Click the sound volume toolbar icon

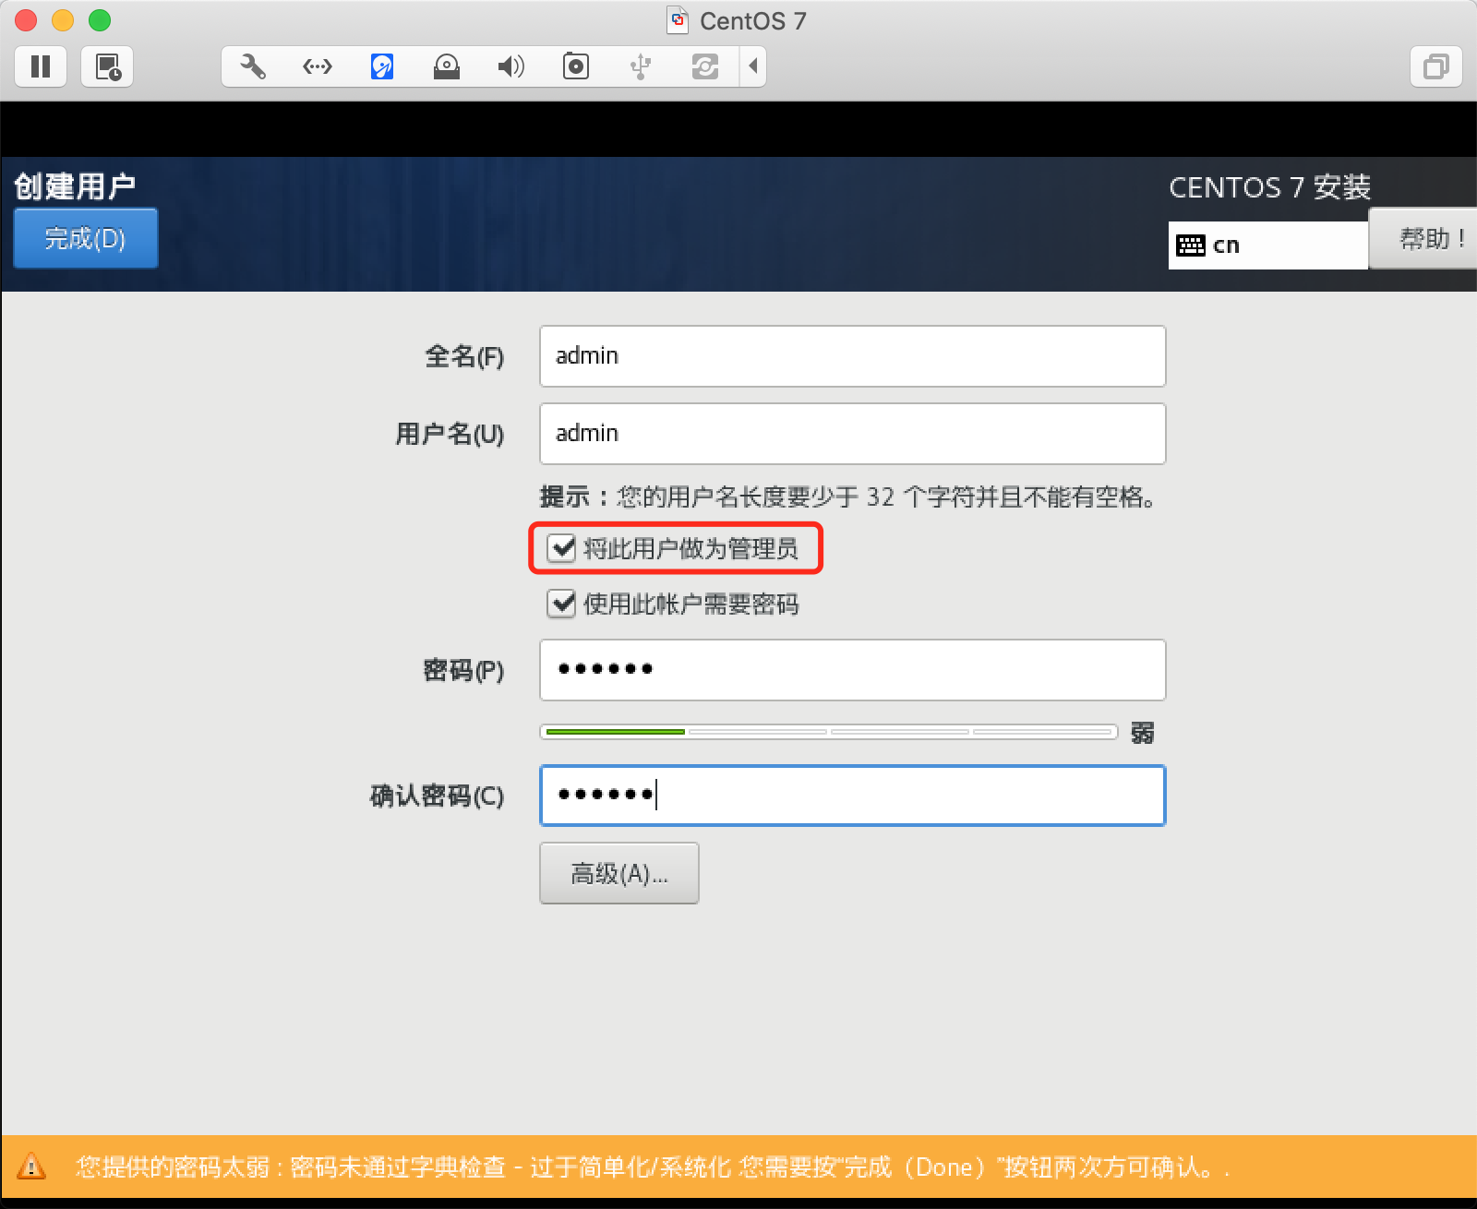click(x=510, y=66)
